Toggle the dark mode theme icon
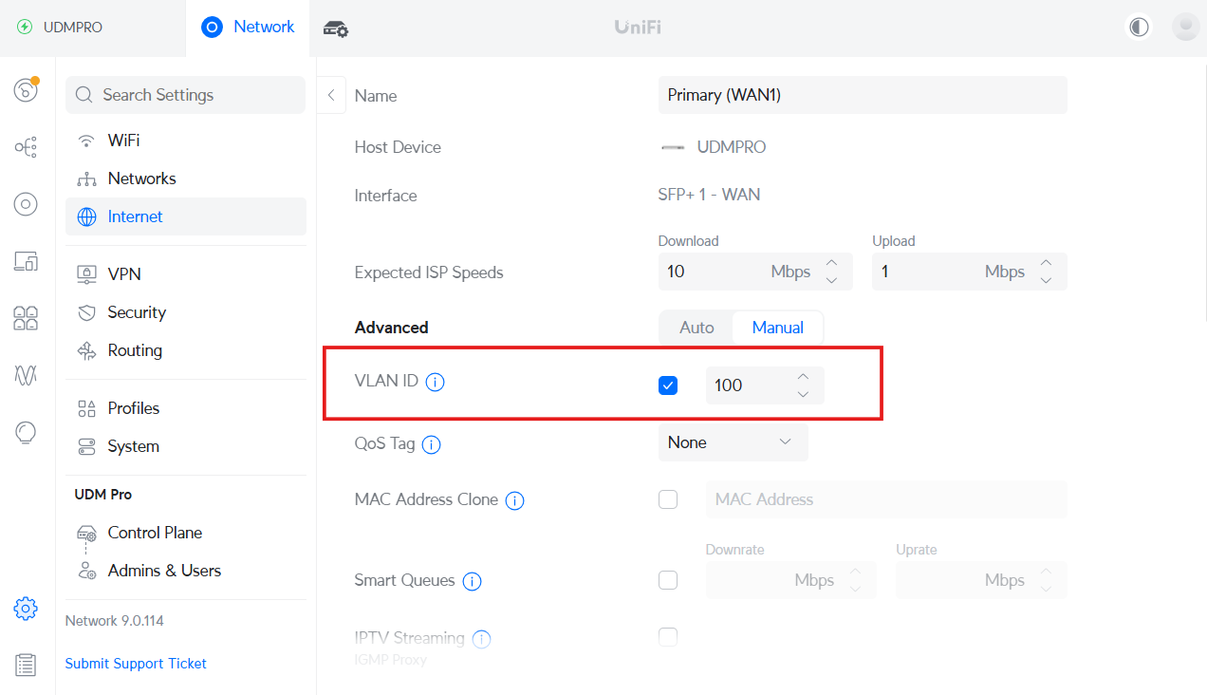 1139,27
